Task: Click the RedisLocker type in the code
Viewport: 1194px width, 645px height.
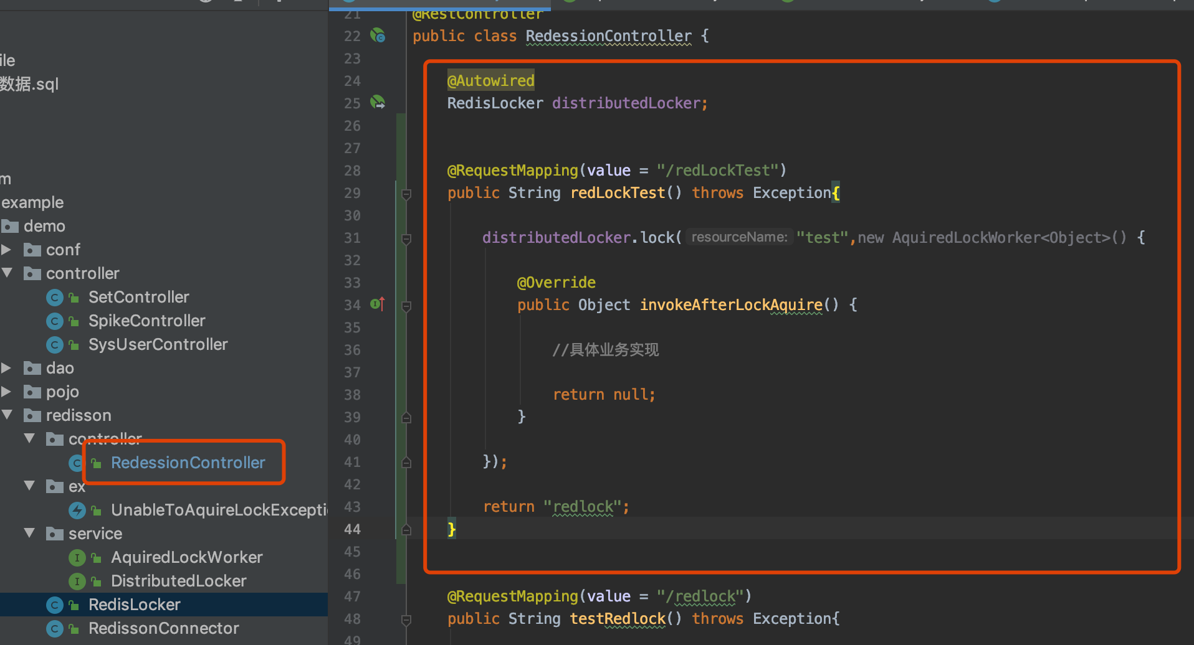Action: tap(495, 103)
